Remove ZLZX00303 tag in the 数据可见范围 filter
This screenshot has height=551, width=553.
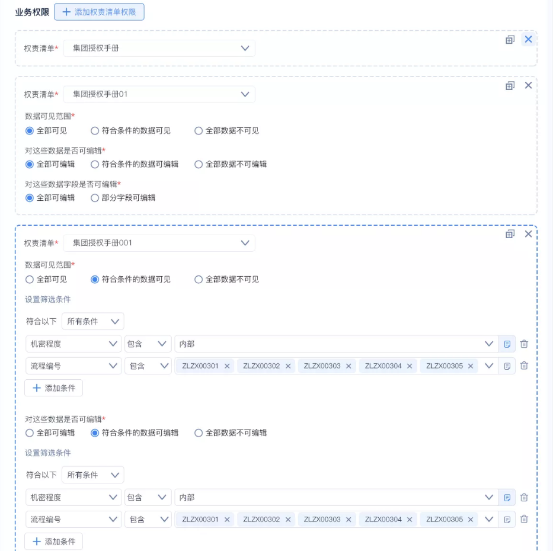349,366
